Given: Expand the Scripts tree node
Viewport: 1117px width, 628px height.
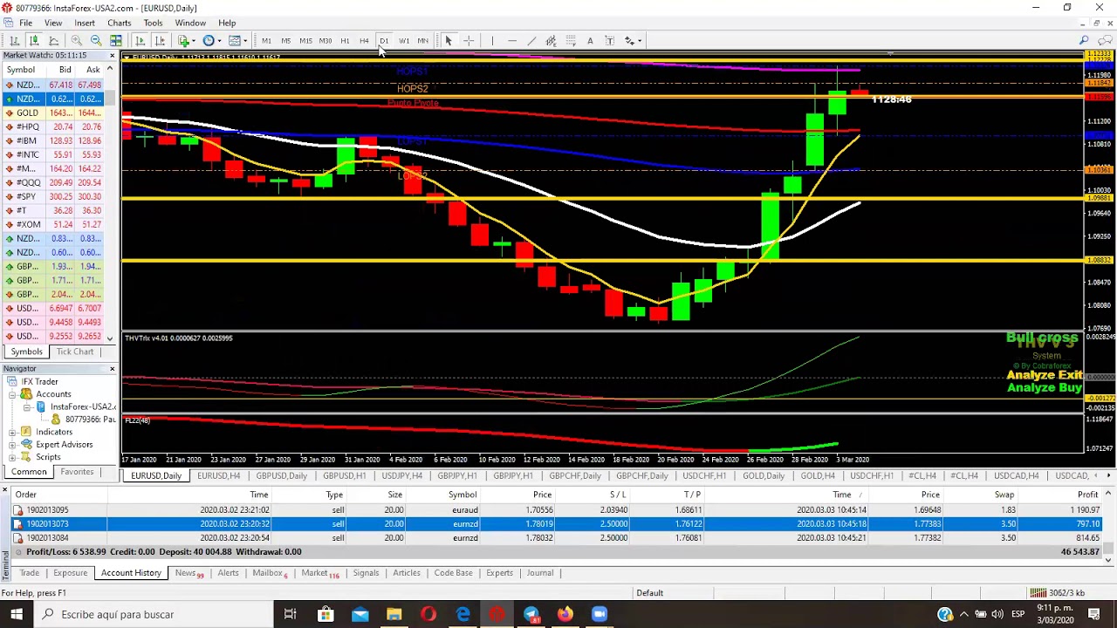Looking at the screenshot, I should click(14, 457).
